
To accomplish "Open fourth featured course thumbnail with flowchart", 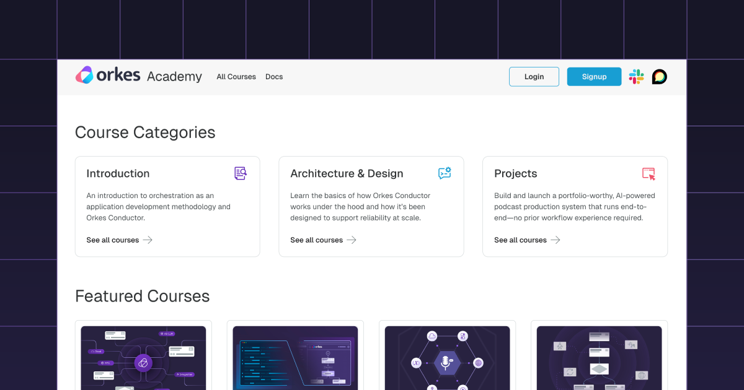I will point(599,358).
